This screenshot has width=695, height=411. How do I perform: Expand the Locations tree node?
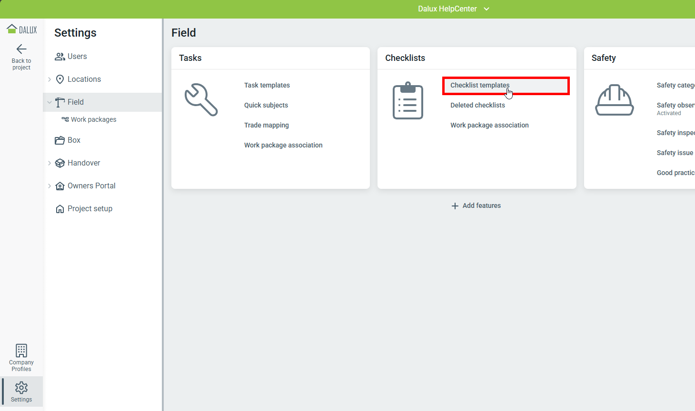click(x=50, y=79)
